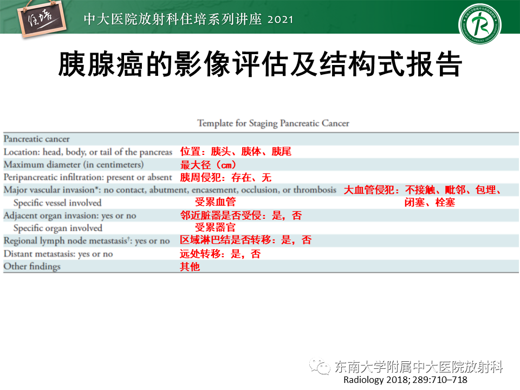520x390 pixels.
Task: Click the red text 最大径（cm）
Action: click(209, 165)
